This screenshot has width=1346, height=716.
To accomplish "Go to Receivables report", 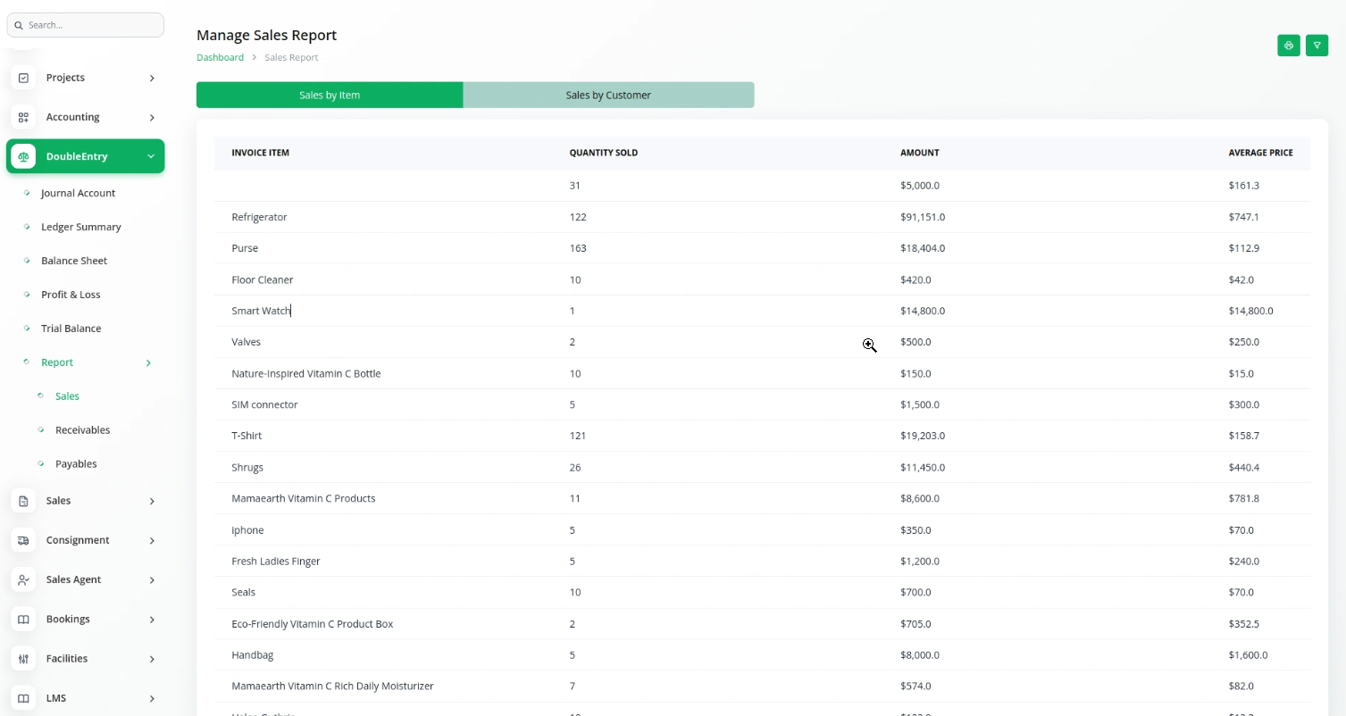I will pyautogui.click(x=82, y=430).
